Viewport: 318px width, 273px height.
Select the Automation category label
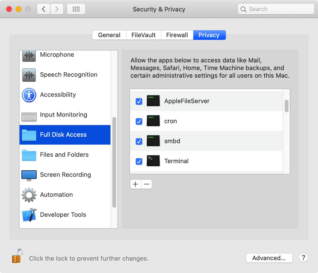pyautogui.click(x=56, y=194)
